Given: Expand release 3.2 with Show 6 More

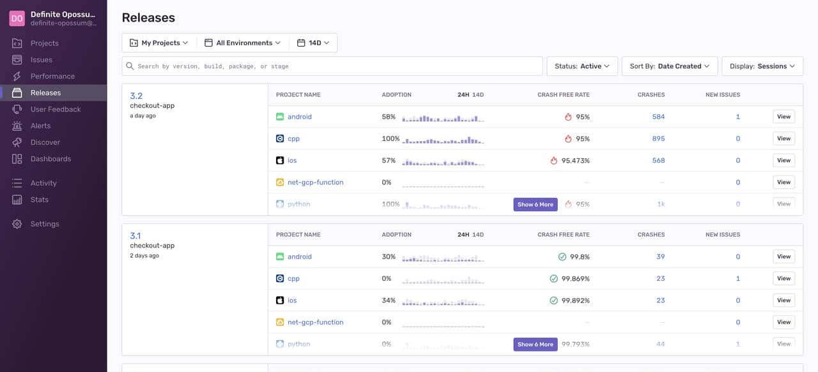Looking at the screenshot, I should (x=536, y=204).
